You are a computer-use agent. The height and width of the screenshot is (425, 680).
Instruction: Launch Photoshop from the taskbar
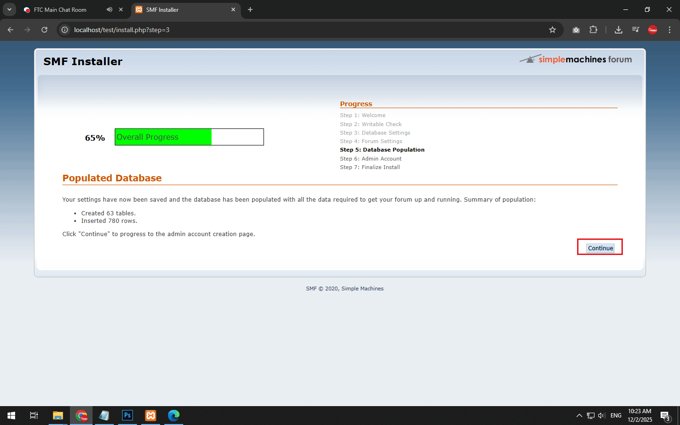click(127, 416)
